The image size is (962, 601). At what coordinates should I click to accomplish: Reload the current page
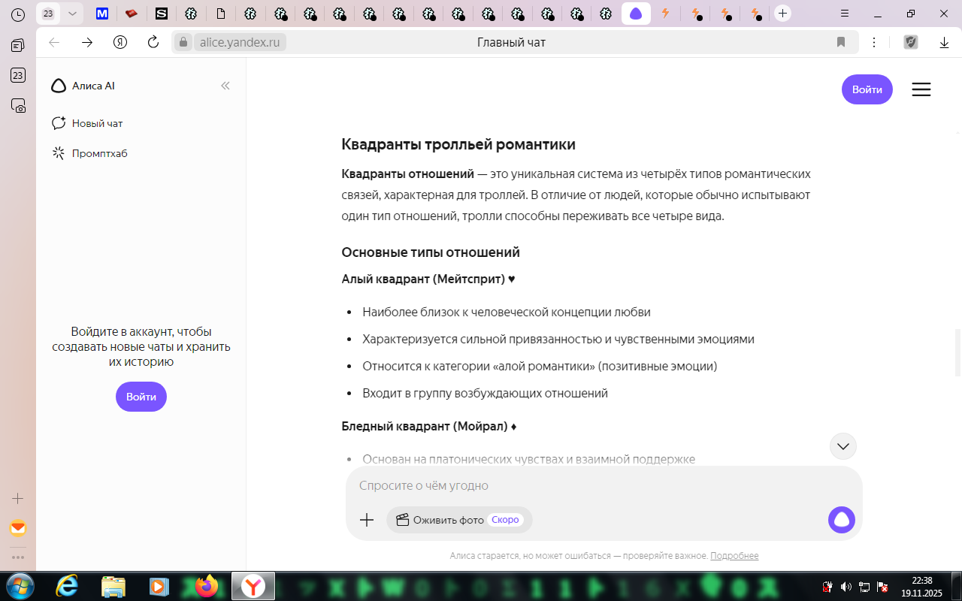[153, 42]
